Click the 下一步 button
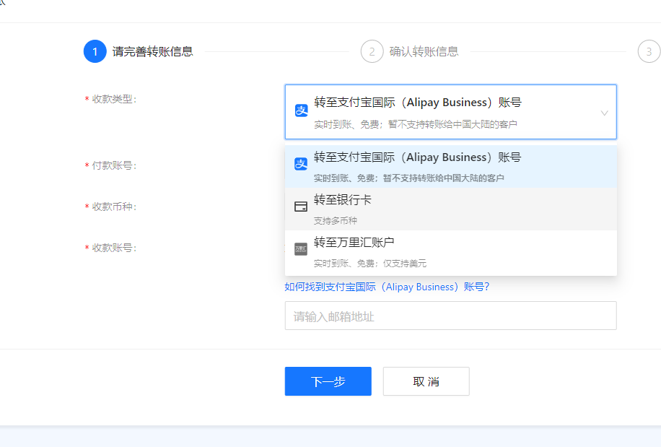Viewport: 661px width, 447px height. click(x=328, y=381)
